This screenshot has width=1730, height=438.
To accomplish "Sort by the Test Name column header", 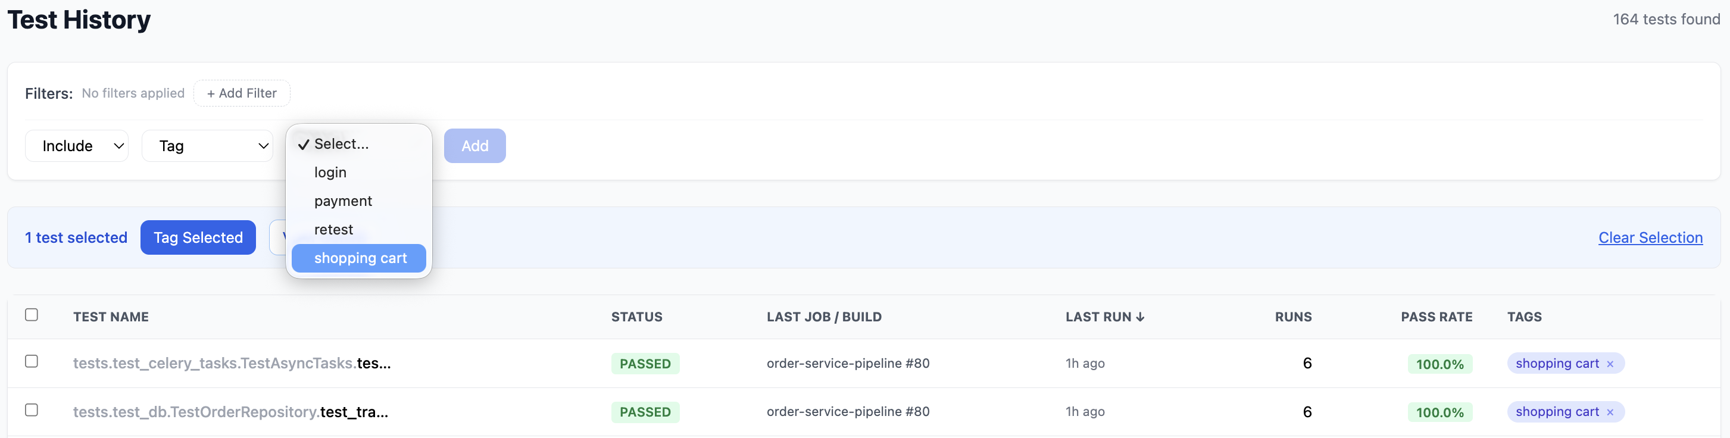I will pos(111,317).
